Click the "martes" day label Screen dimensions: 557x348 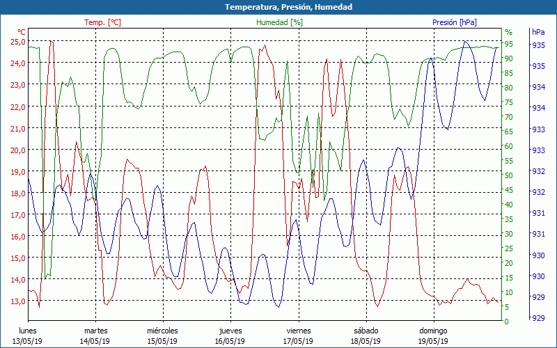point(95,331)
